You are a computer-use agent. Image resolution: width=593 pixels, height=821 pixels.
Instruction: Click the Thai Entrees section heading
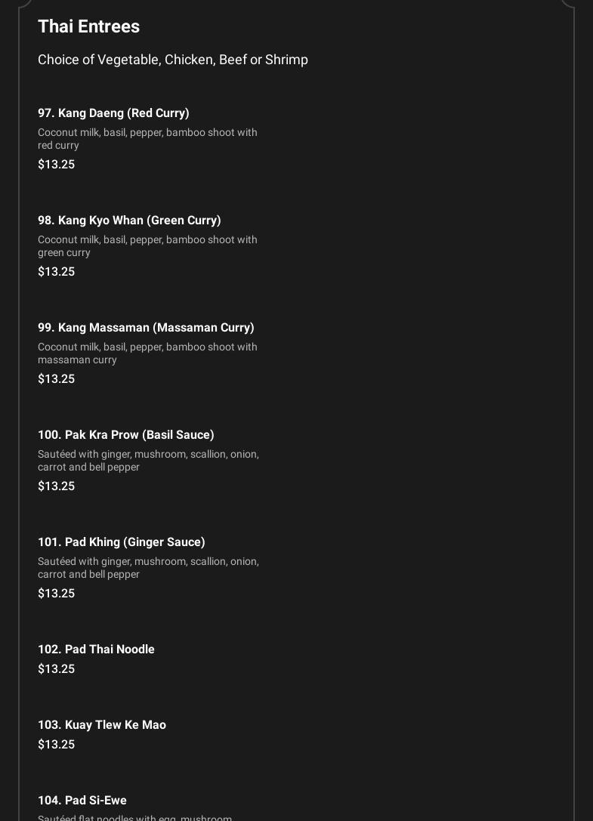click(88, 26)
